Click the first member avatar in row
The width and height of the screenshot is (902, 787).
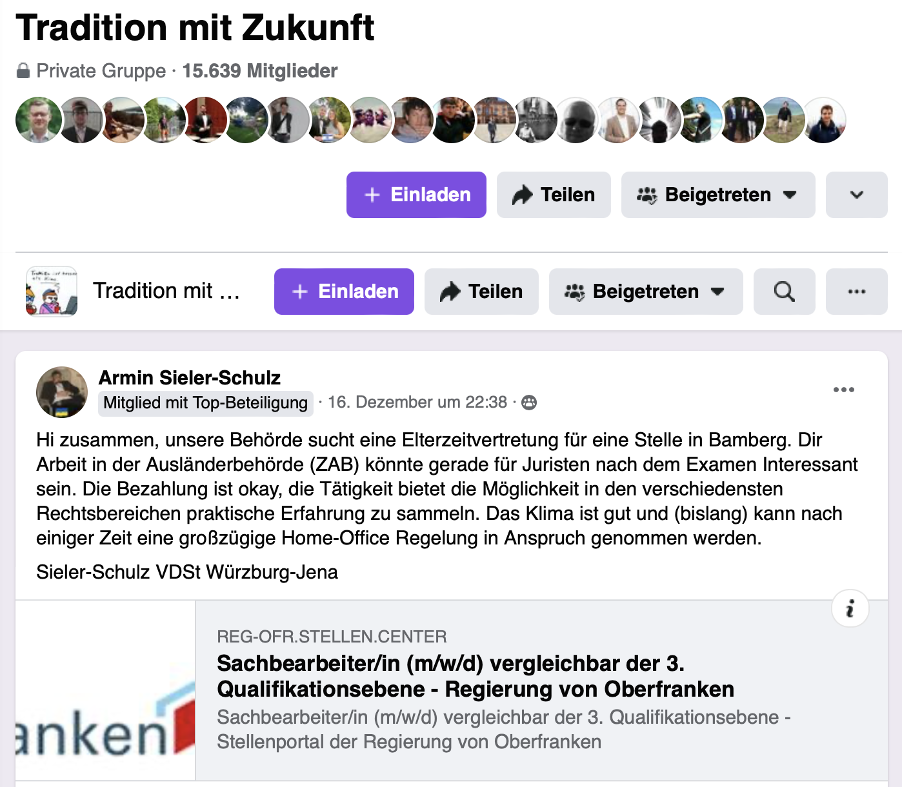pos(39,120)
